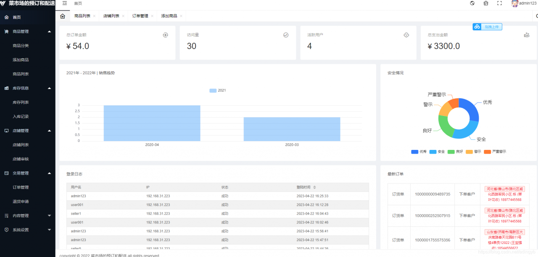Open the briefcase theme icon in header

pyautogui.click(x=486, y=3)
